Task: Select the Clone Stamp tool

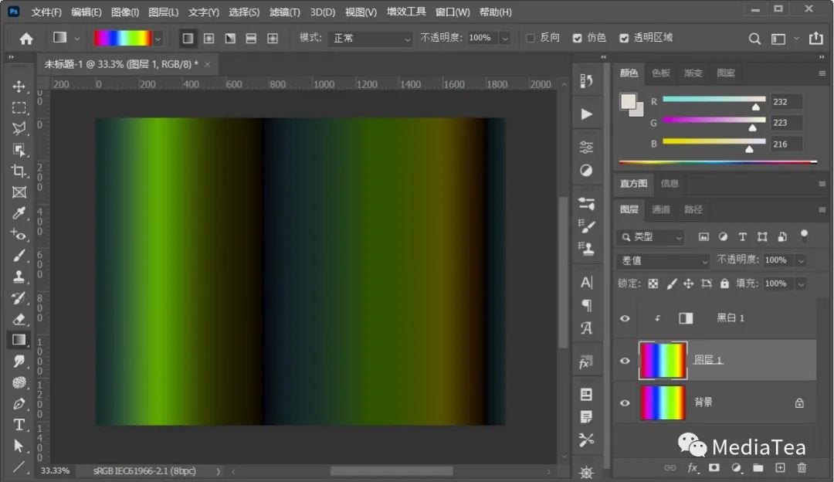Action: point(19,277)
